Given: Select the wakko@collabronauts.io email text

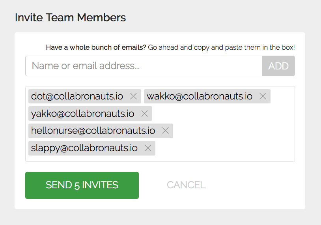Looking at the screenshot, I should click(x=200, y=96).
